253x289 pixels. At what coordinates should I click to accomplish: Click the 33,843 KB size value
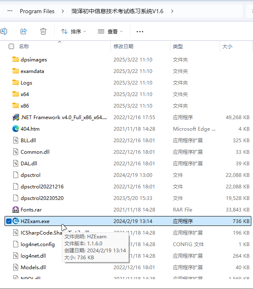click(237, 210)
